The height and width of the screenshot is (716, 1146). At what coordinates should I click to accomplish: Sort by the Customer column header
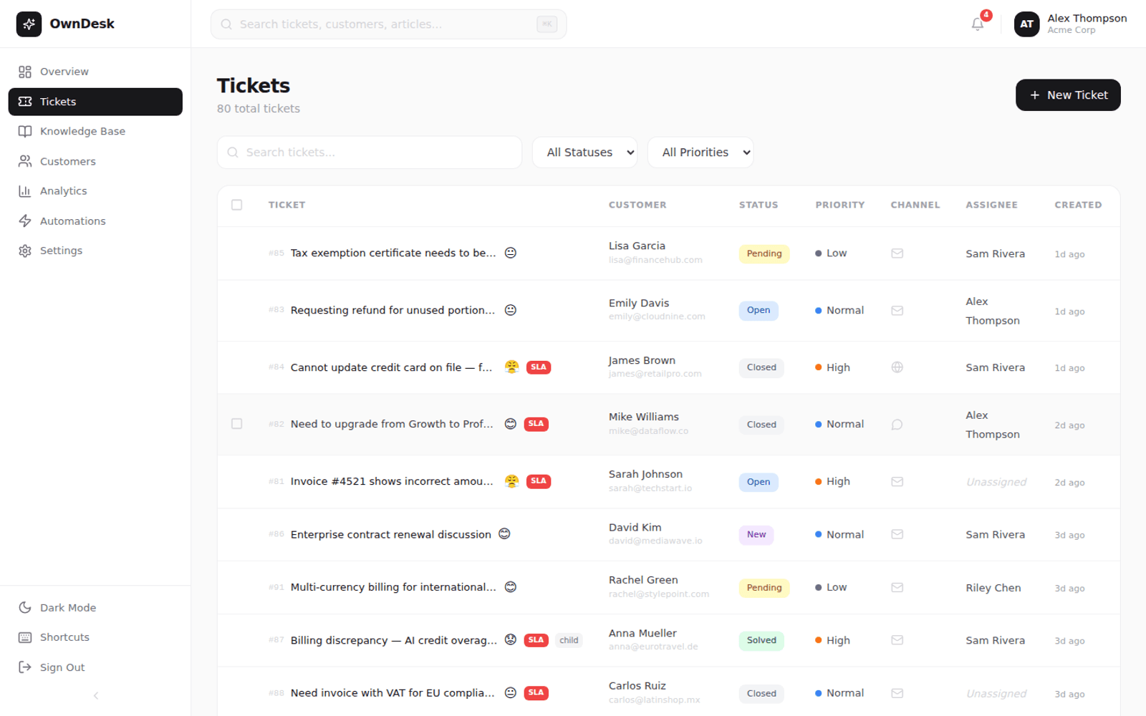pos(637,205)
